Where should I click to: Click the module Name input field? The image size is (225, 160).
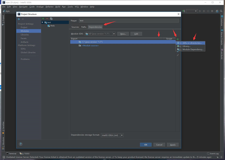(129, 21)
